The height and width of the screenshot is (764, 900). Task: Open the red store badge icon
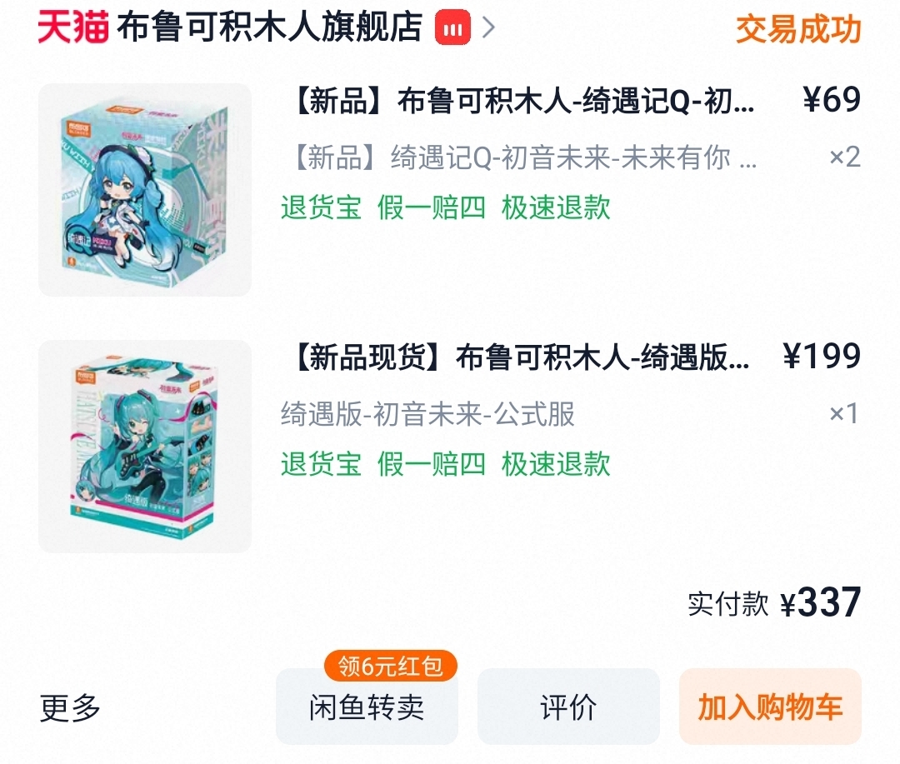coord(452,27)
